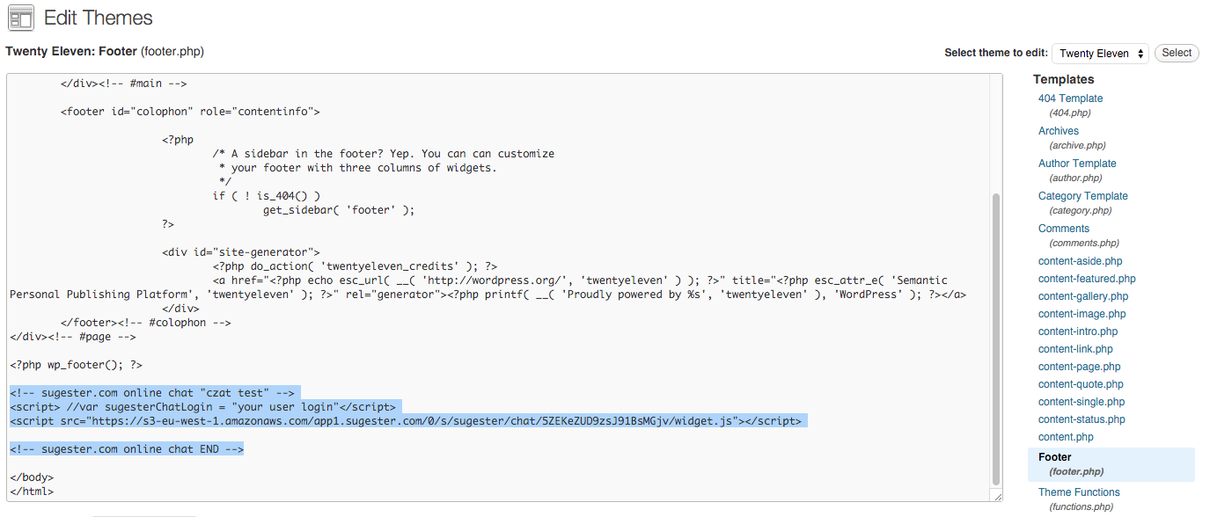Click the Edit Themes page icon
The image size is (1210, 517).
[20, 18]
